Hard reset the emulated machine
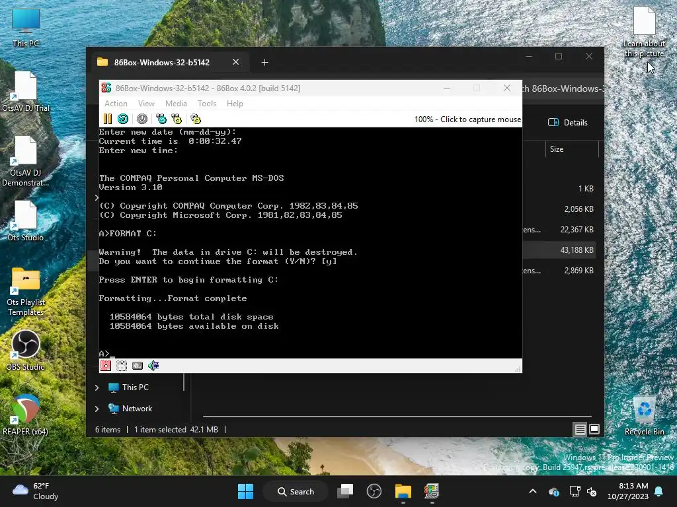Screen dimensions: 677x507 (x=123, y=119)
